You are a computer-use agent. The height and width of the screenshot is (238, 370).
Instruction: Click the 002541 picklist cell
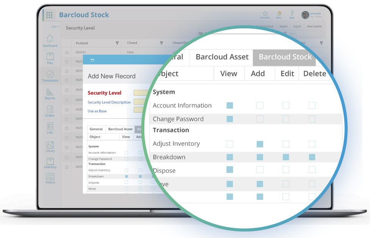[x=80, y=52]
